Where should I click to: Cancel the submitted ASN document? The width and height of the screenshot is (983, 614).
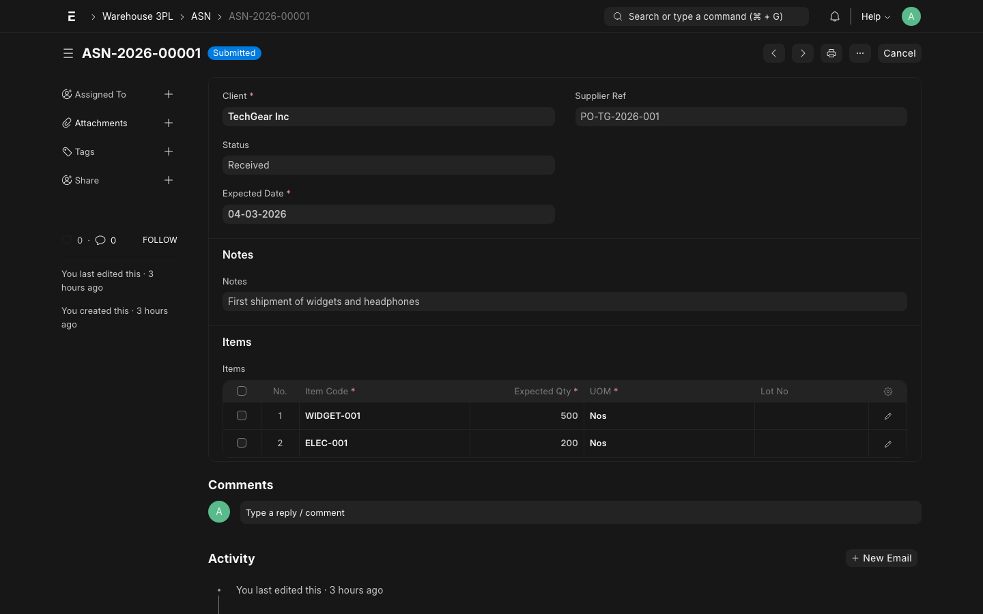[x=899, y=53]
